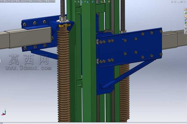
Task: Click the orientation triad in the viewport corner
Action: pos(3,112)
